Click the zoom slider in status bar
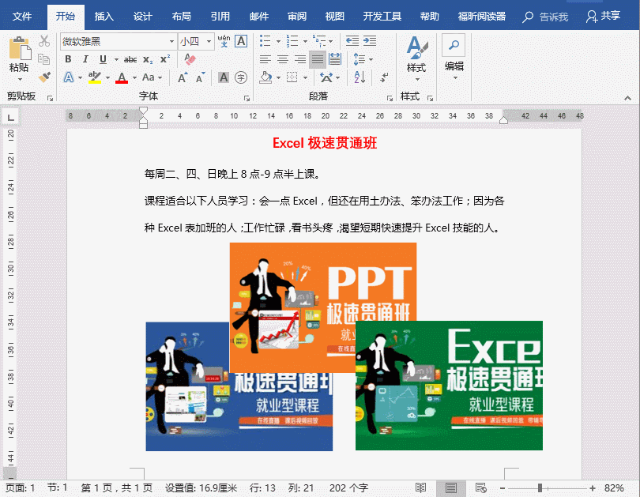Screen dimensions: 640x497 [x=540, y=488]
